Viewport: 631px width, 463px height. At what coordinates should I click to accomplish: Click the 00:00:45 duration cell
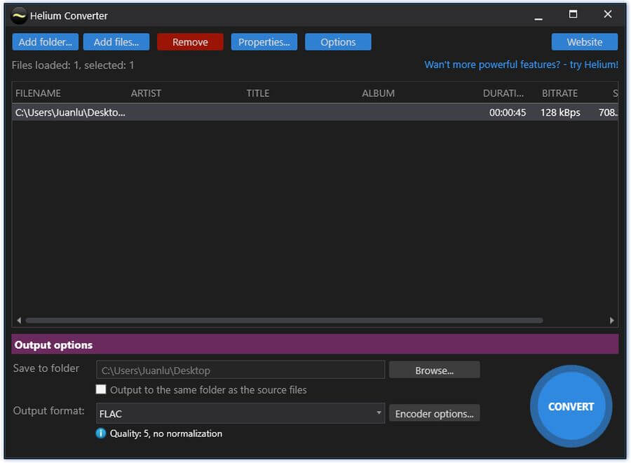(x=508, y=113)
